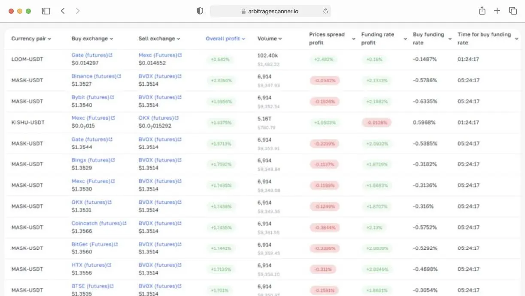This screenshot has height=296, width=525.
Task: Click the $0.014652 sell price
Action: point(152,63)
